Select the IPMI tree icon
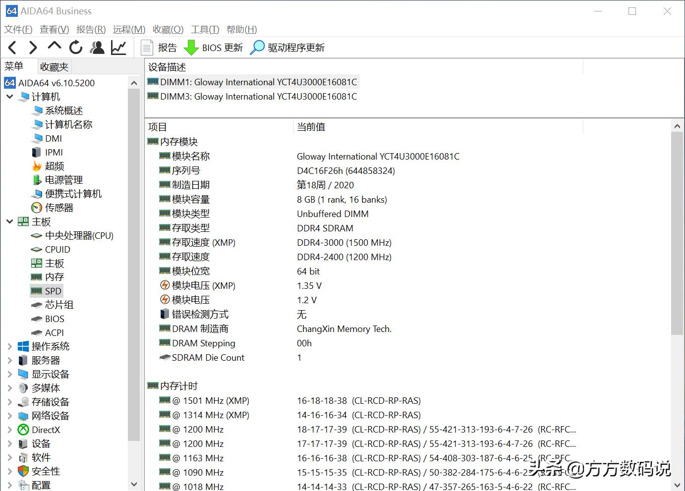Viewport: 685px width, 491px height. (x=36, y=152)
